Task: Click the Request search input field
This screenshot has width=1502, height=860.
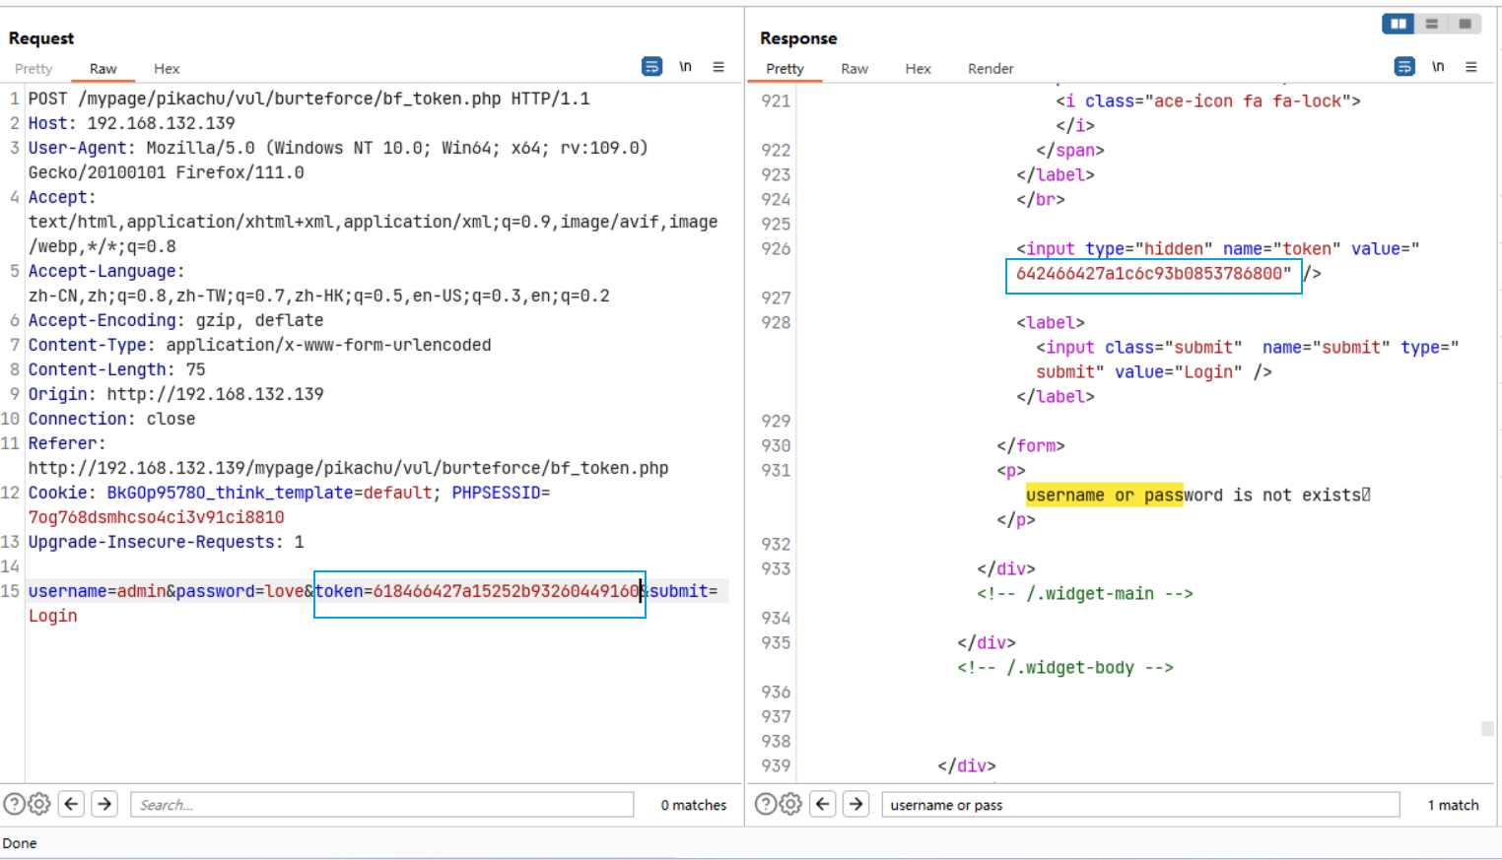Action: pyautogui.click(x=381, y=805)
